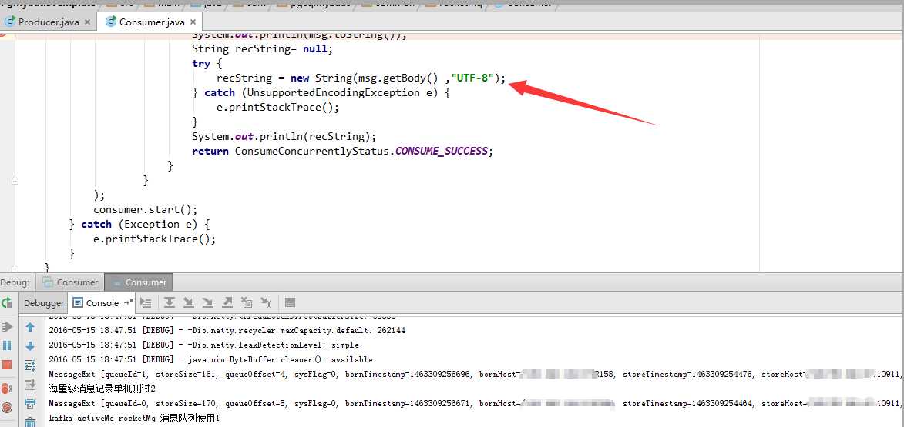Jump up the stack trace in console
This screenshot has height=427, width=904.
pyautogui.click(x=30, y=327)
